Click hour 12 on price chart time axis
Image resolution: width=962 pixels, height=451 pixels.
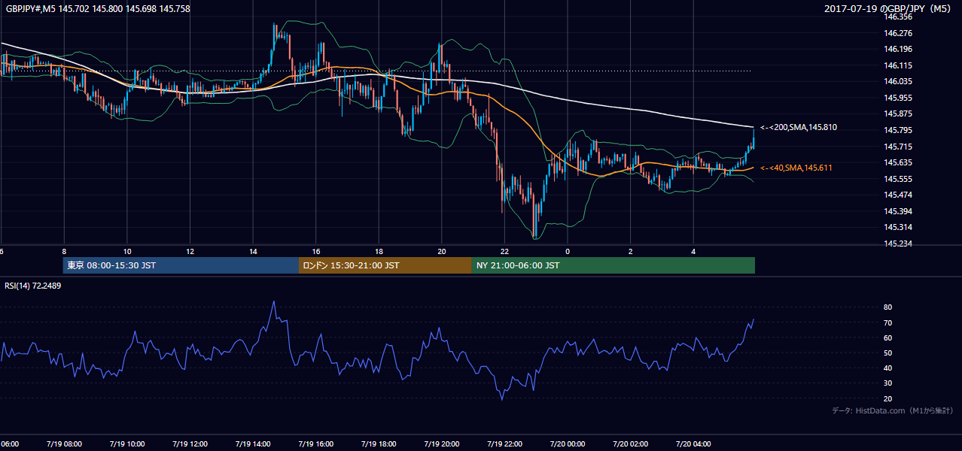[190, 252]
